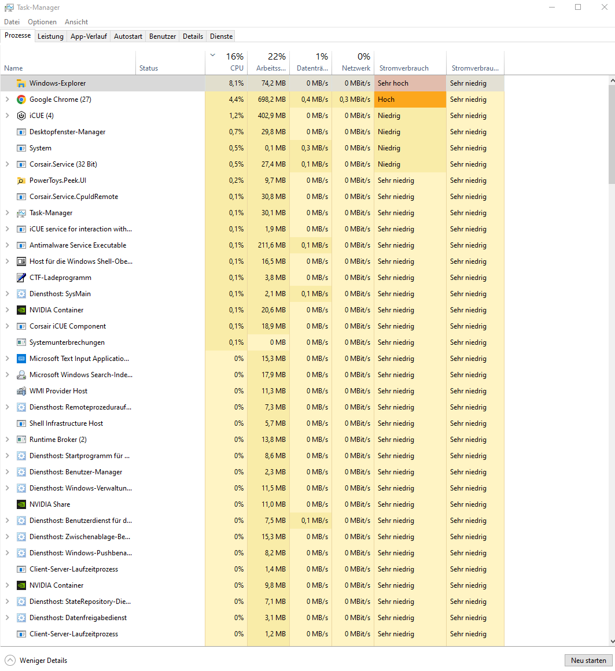Click the Task-Manager process row icon
The image size is (615, 671).
[x=21, y=213]
